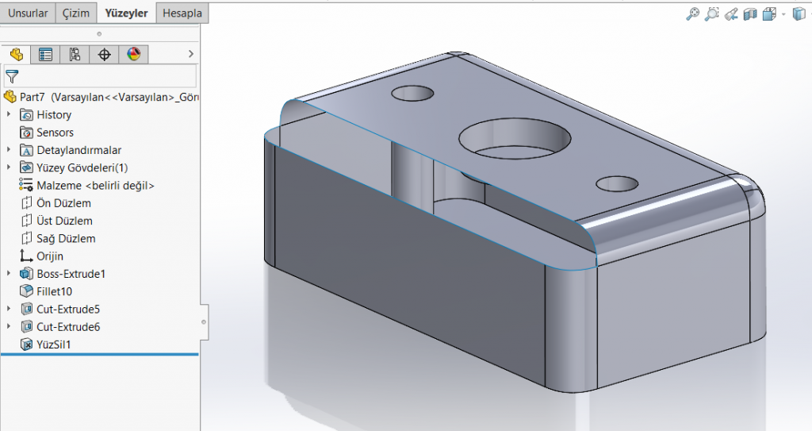Expand more manager tabs with the chevron

click(190, 54)
